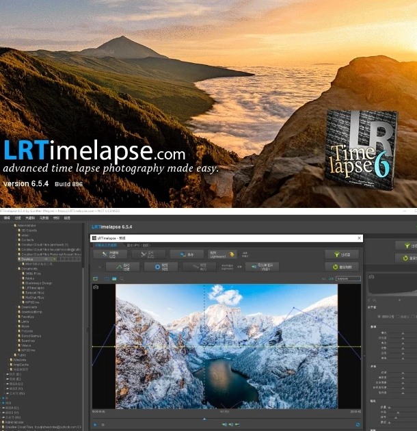This screenshot has width=417, height=431.
Task: Click the dashed selection rectangle icon above preview
Action: tap(107, 278)
